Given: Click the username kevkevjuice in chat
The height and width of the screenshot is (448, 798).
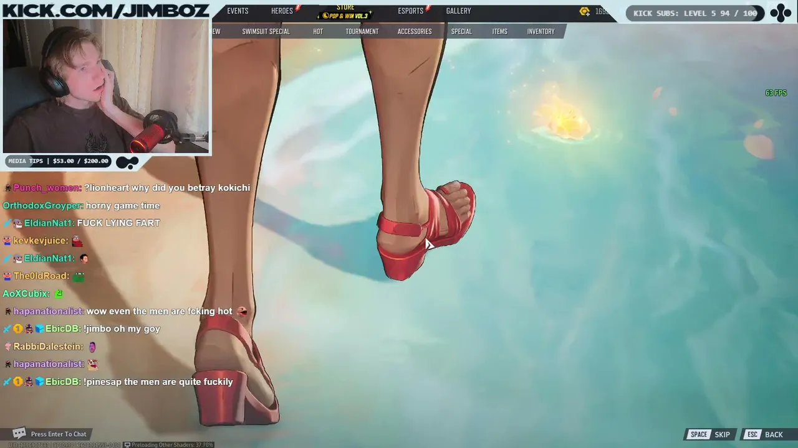Looking at the screenshot, I should pos(41,241).
